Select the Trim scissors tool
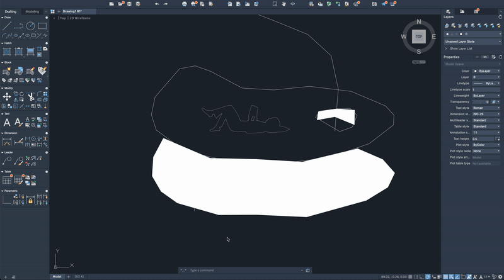Screen dimensions: 504x280 tap(30, 96)
